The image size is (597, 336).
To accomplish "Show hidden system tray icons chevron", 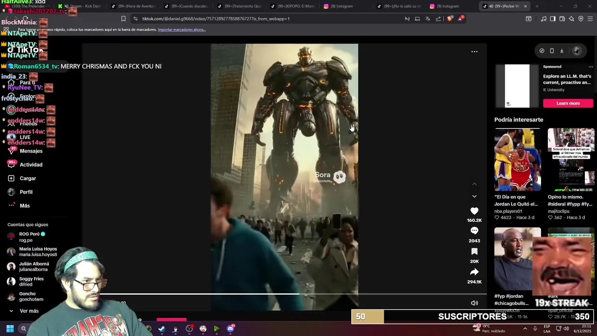I will coord(525,329).
